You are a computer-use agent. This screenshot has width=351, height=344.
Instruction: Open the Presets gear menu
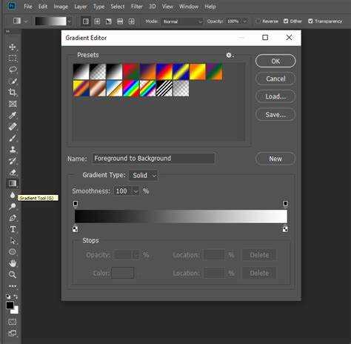point(230,55)
